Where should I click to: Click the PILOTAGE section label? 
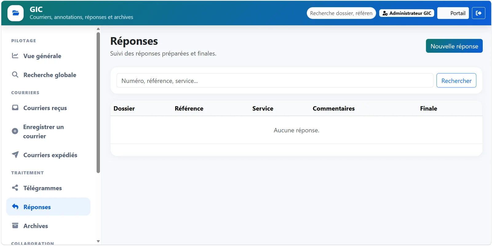(24, 40)
